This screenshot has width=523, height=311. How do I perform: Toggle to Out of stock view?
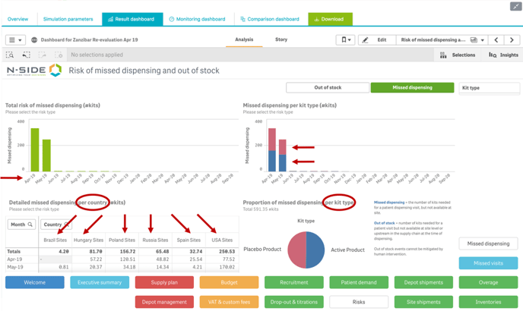coord(328,88)
